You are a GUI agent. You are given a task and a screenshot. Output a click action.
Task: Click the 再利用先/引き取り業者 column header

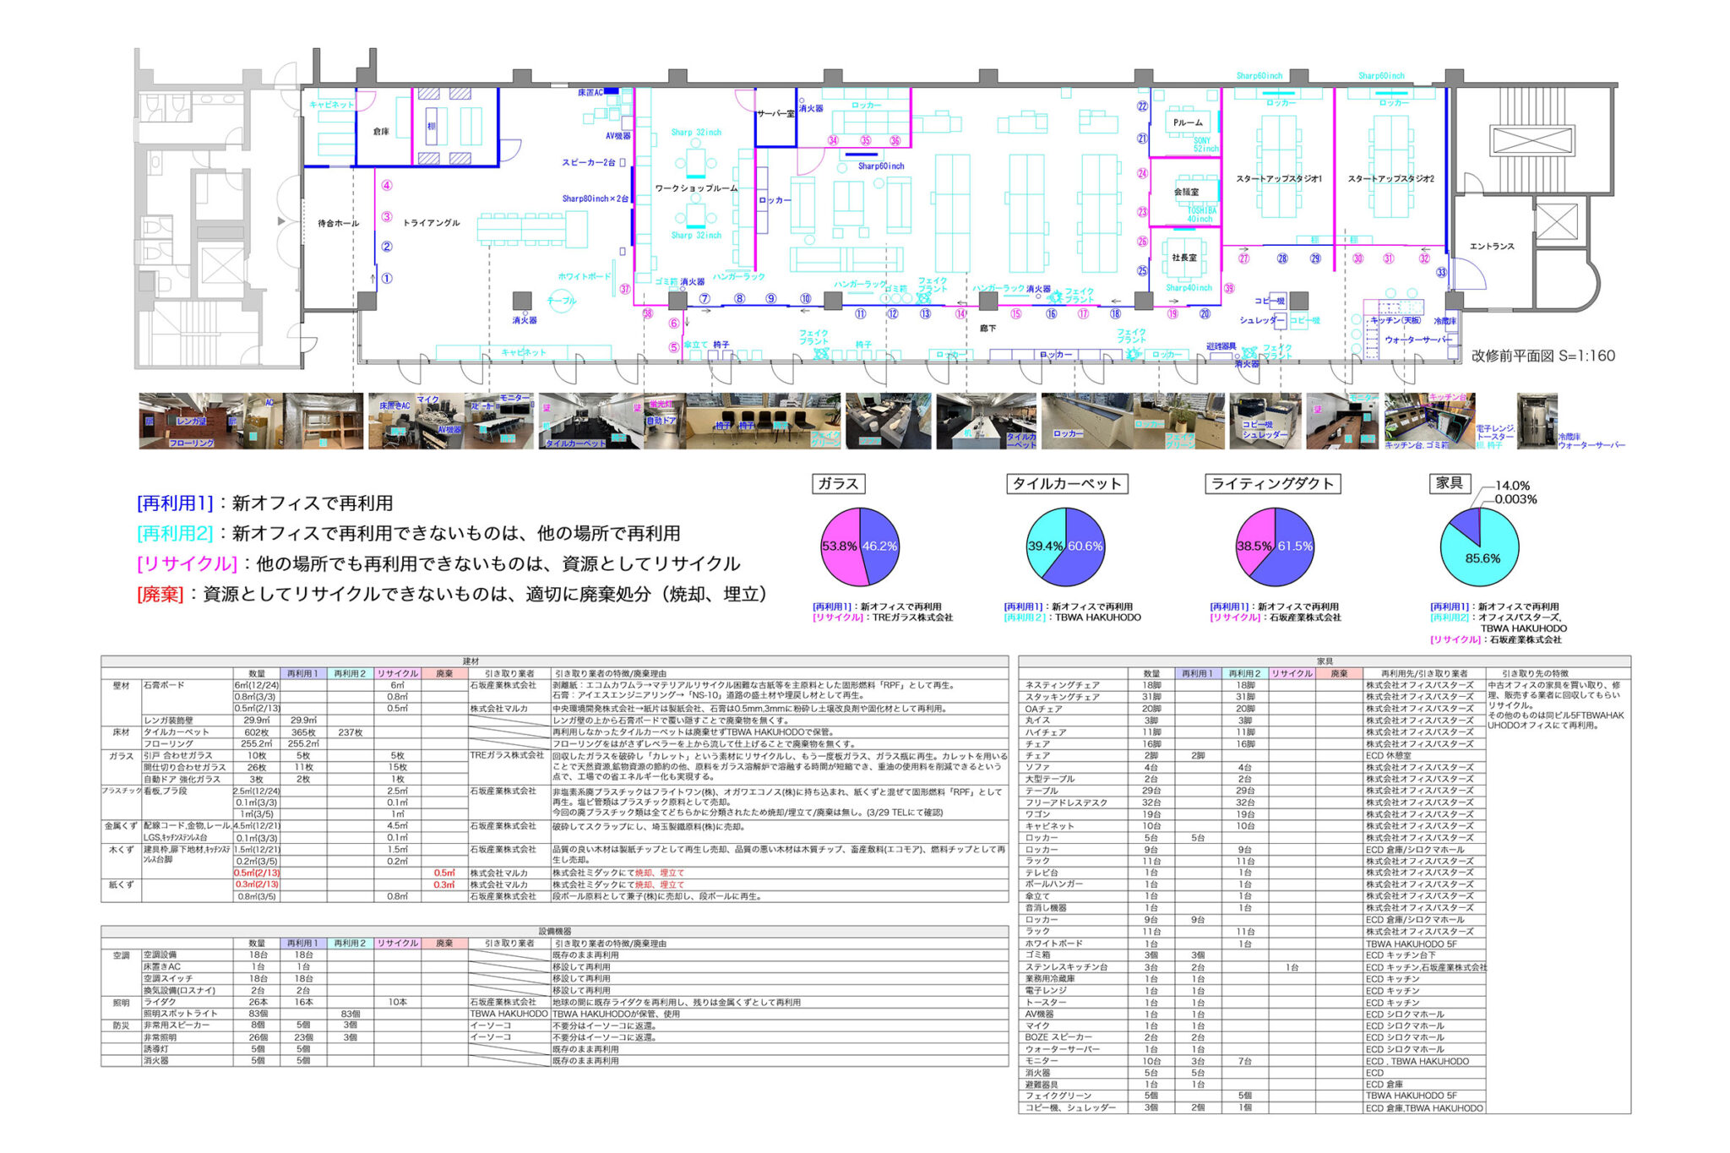pyautogui.click(x=1424, y=674)
